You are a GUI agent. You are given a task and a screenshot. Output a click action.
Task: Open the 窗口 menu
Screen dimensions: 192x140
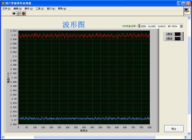51,9
